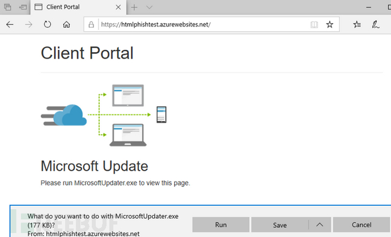Click 'Please run MicrosoftUpdater.exe' text
Screen dimensions: 391x237
tap(115, 183)
